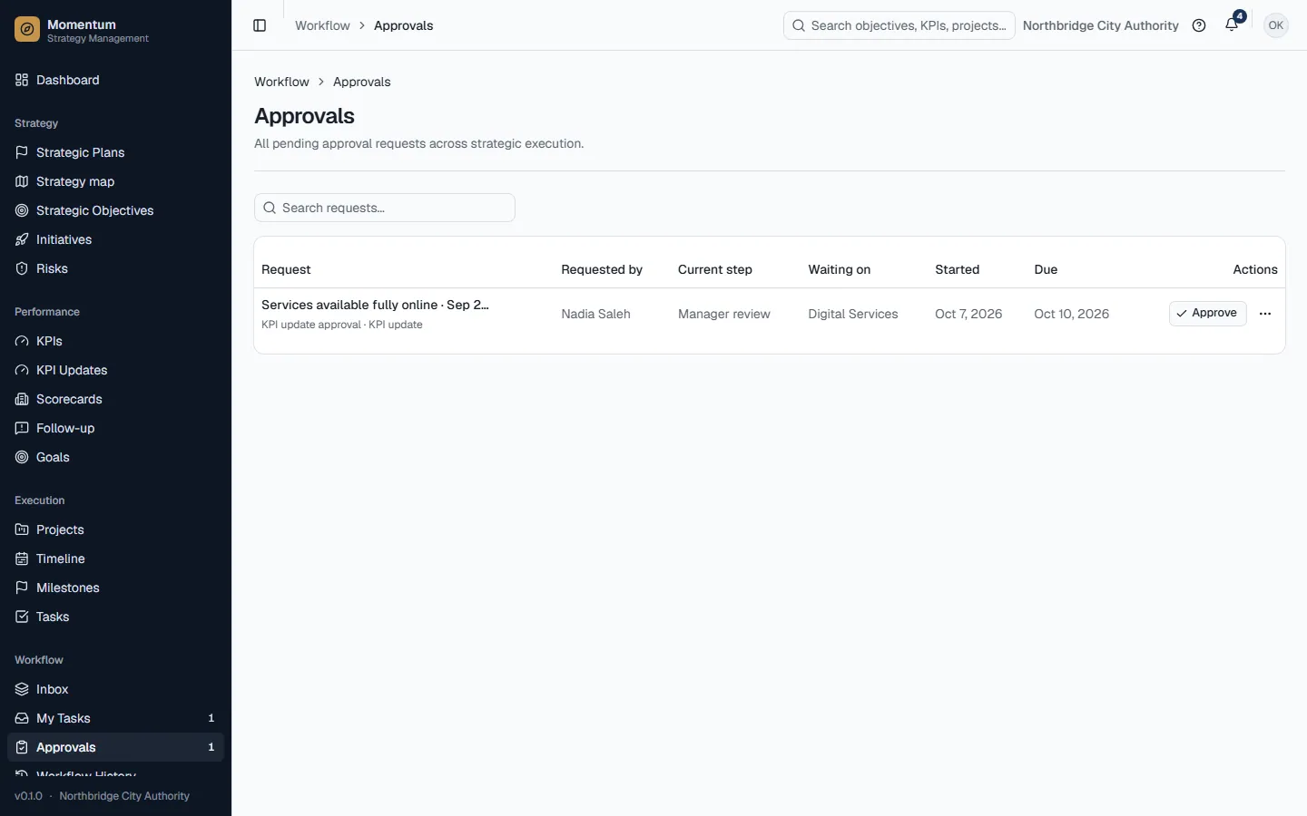
Task: Click the Strategic Objectives target icon
Action: coord(22,210)
